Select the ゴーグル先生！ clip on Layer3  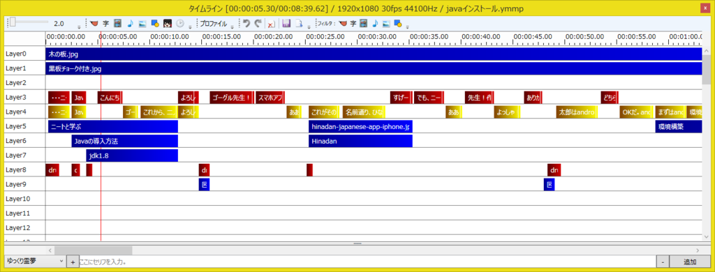coord(232,98)
